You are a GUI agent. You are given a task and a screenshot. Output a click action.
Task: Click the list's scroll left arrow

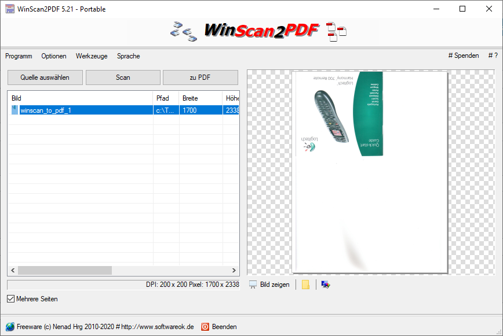(13, 271)
